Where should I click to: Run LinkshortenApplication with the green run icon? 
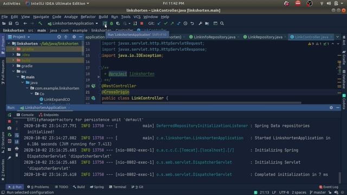pos(105,23)
